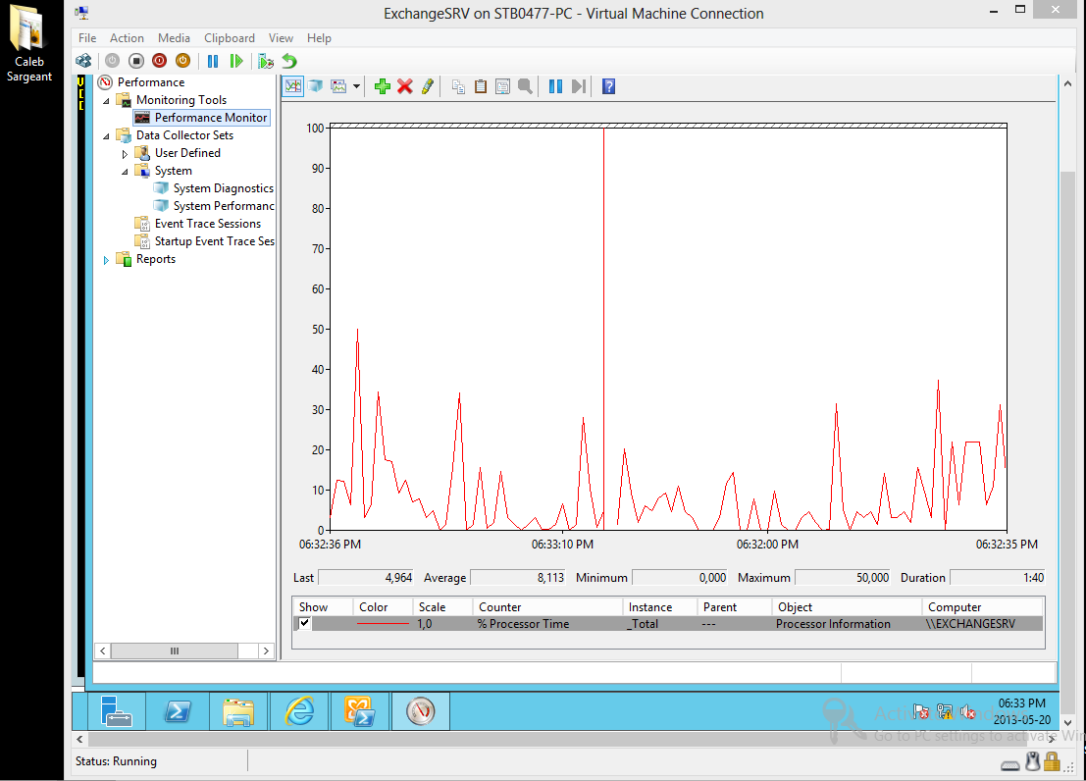Select Event Trace Sessions item
Viewport: 1086px width, 781px height.
point(208,224)
